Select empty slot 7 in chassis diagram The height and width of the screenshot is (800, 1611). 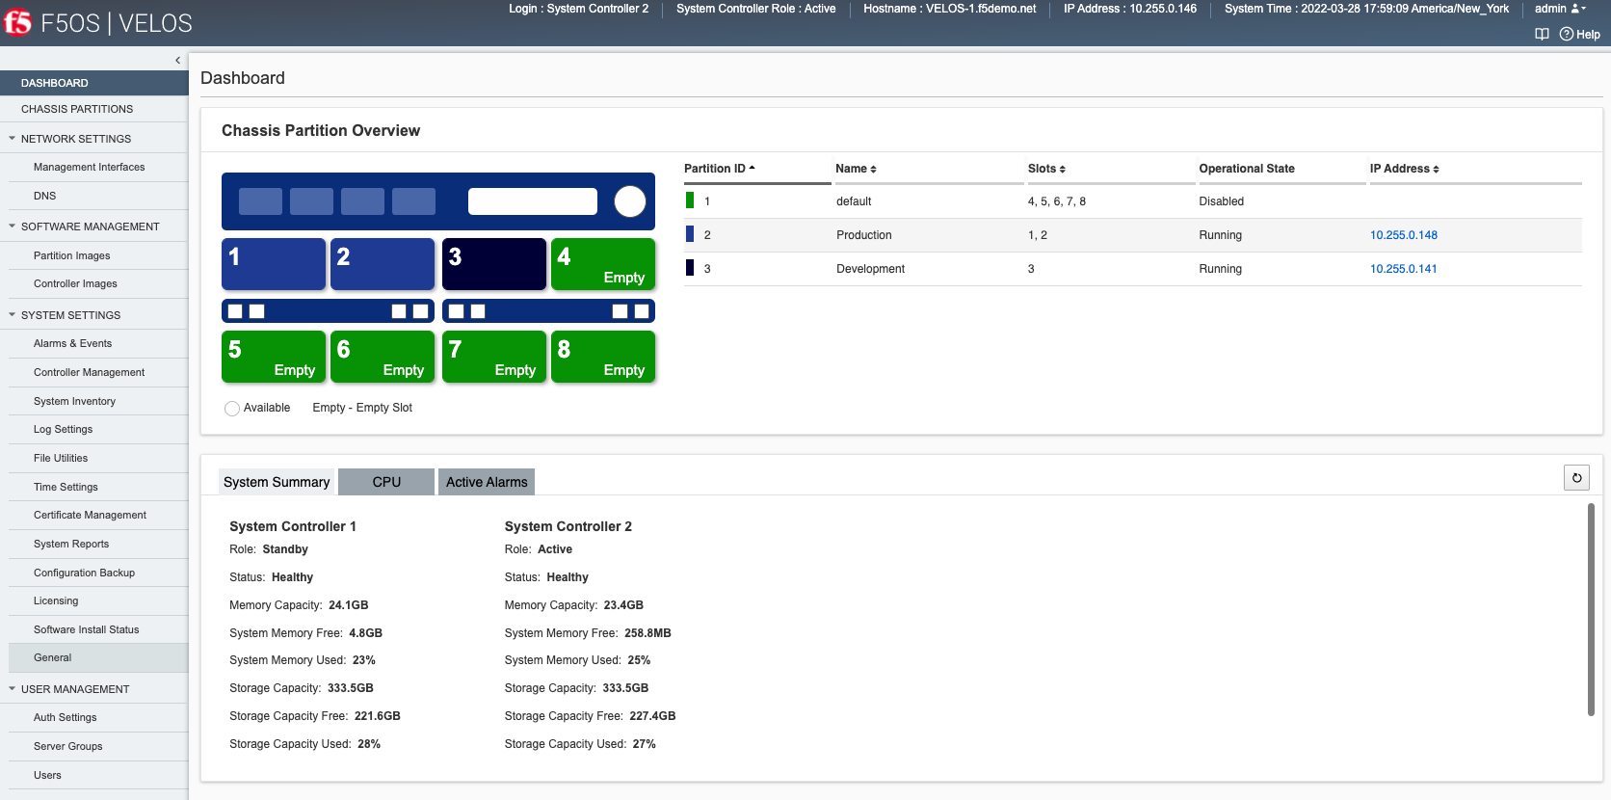click(x=494, y=357)
